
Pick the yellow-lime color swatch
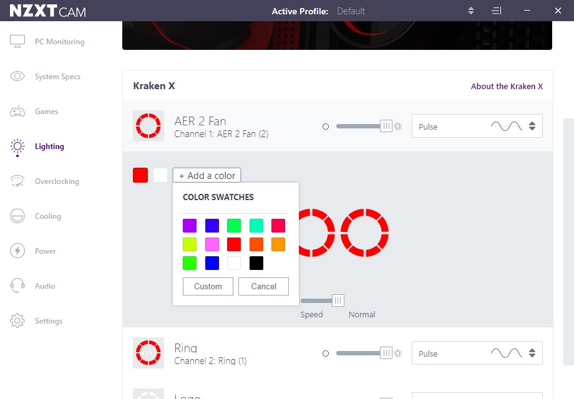[190, 244]
